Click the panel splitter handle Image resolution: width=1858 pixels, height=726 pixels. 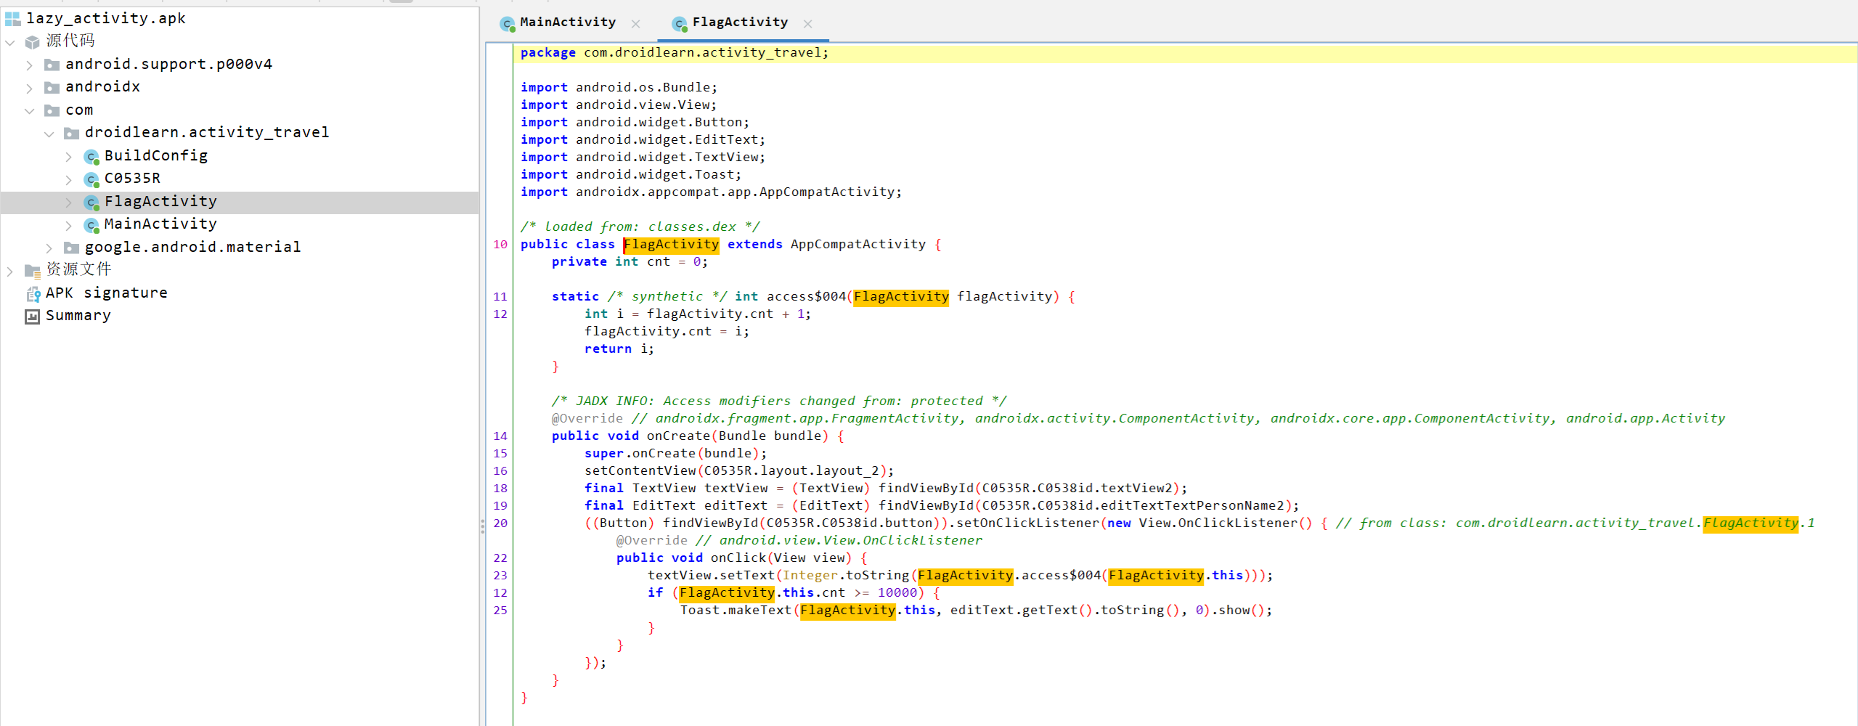point(482,526)
